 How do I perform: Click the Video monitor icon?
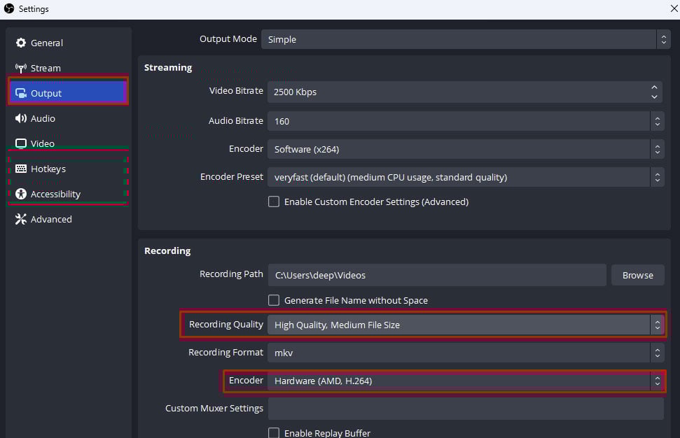coord(21,144)
